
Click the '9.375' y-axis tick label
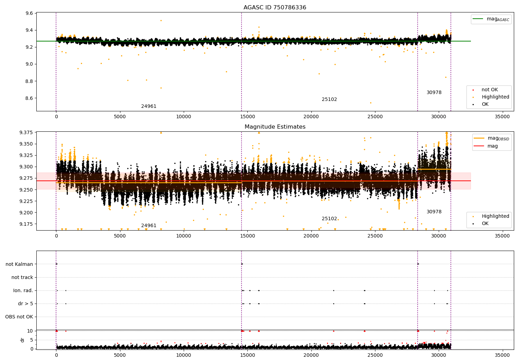[x=26, y=133]
